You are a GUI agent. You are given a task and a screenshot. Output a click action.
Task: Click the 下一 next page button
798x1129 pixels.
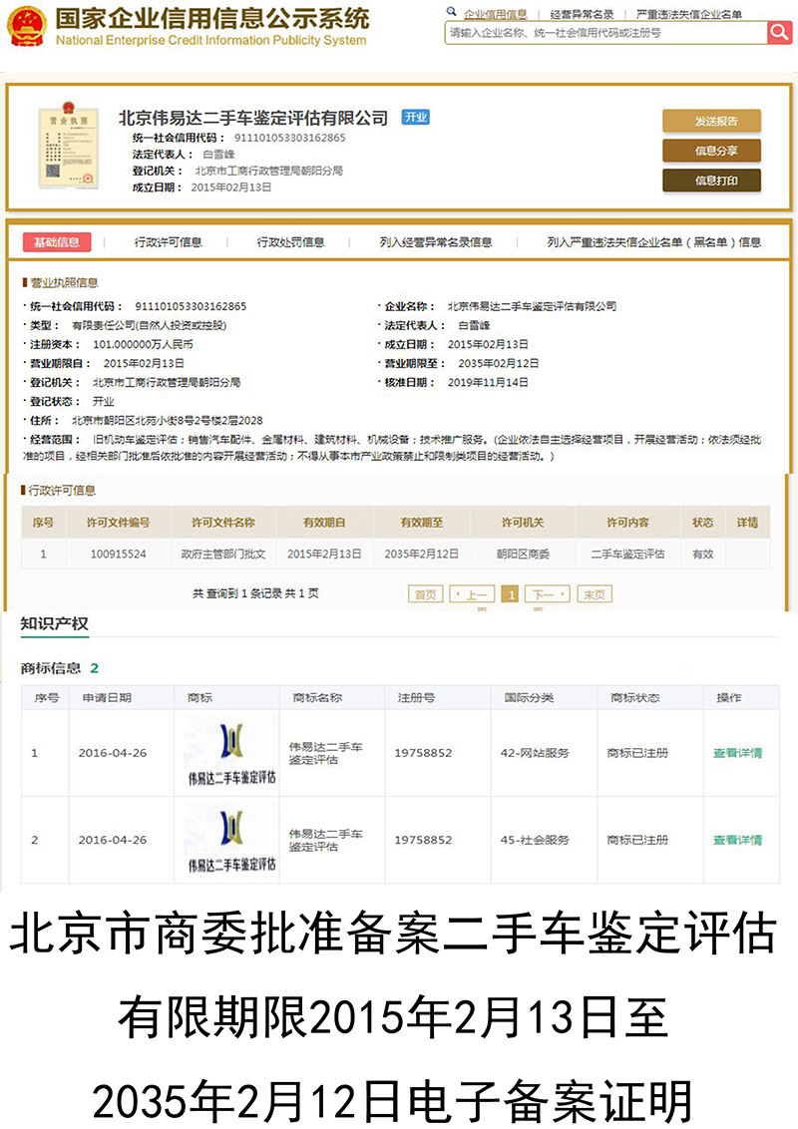pos(548,594)
